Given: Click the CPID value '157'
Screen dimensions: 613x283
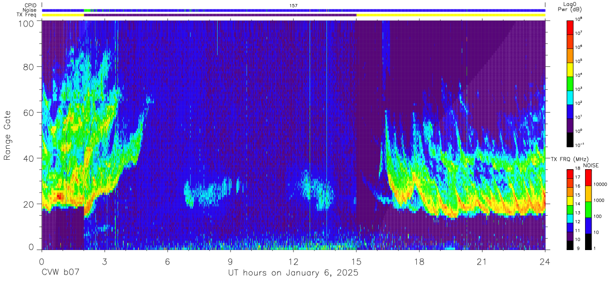Looking at the screenshot, I should [x=294, y=5].
